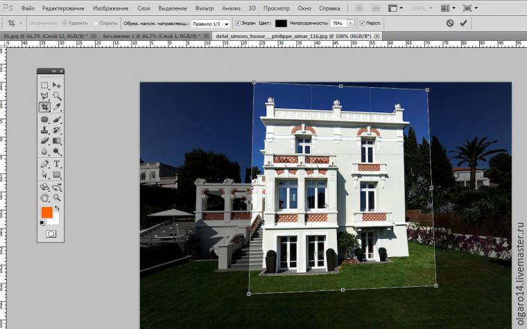Select the Type tool
Screen dimensions: 527x329
(57, 164)
